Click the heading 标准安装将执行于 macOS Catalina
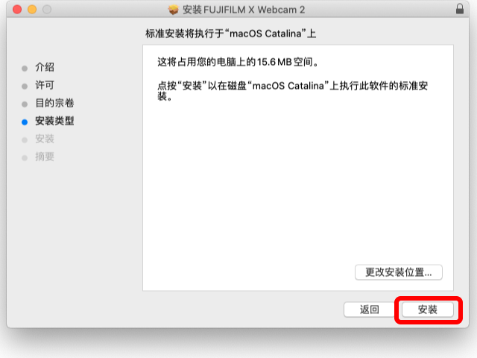The width and height of the screenshot is (477, 358). tap(230, 34)
